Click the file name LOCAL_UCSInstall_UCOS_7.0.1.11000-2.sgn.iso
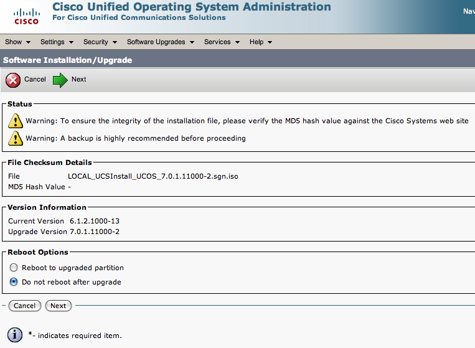Screen dimensions: 475x348 click(x=153, y=176)
